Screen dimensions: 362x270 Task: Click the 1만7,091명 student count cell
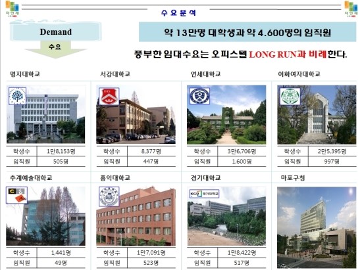(x=151, y=253)
